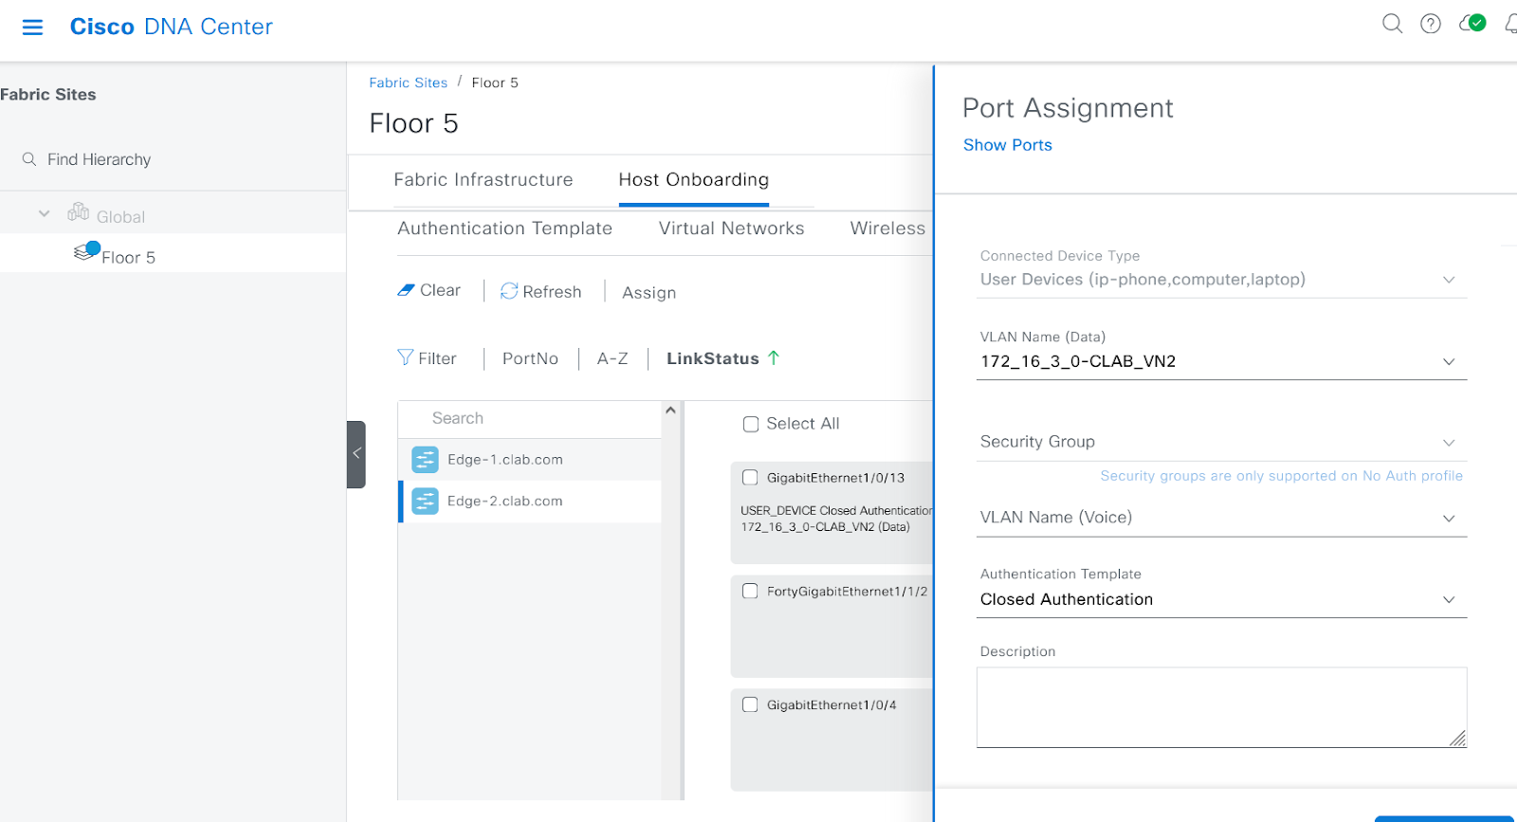
Task: Open the Virtual Networks sub-tab
Action: pyautogui.click(x=732, y=228)
